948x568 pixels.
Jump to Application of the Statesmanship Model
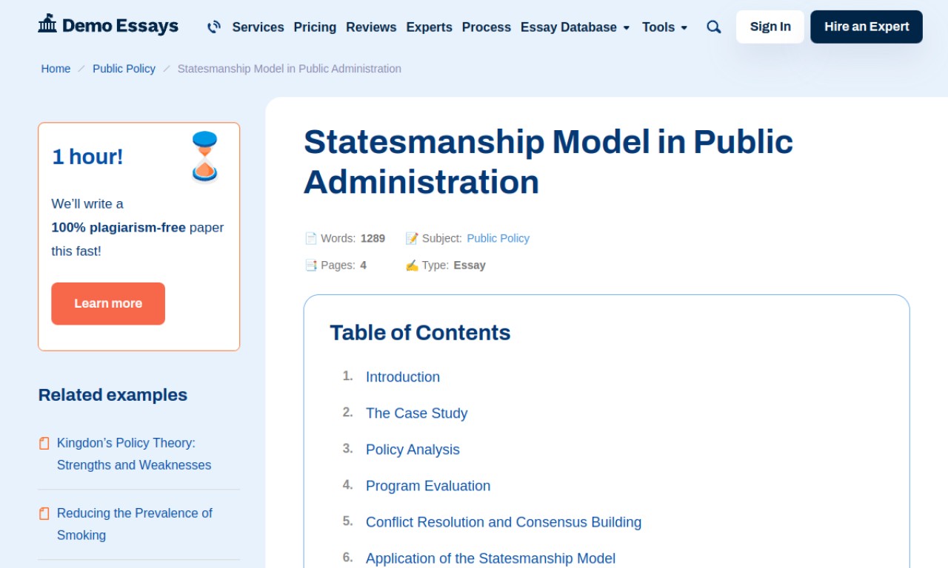[490, 558]
